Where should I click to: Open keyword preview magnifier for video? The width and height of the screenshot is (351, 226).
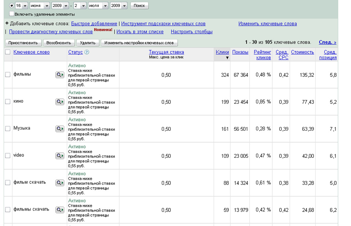(60, 156)
